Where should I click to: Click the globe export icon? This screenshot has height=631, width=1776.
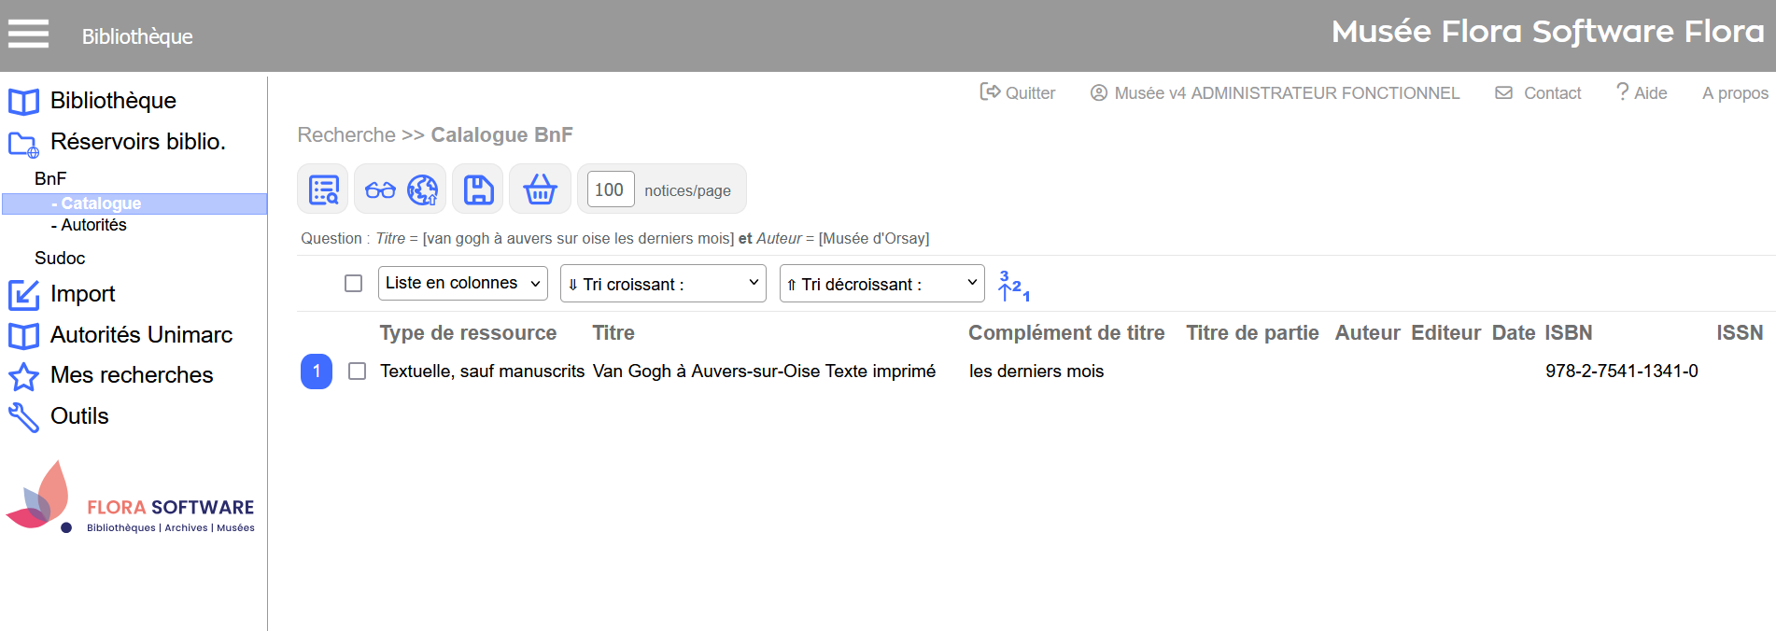(x=423, y=190)
